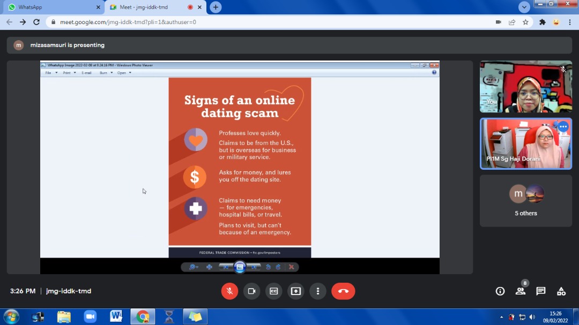
Task: Turn on closed captions
Action: pyautogui.click(x=273, y=291)
